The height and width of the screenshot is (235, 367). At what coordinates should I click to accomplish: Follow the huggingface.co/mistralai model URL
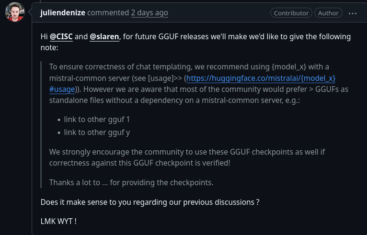[261, 78]
